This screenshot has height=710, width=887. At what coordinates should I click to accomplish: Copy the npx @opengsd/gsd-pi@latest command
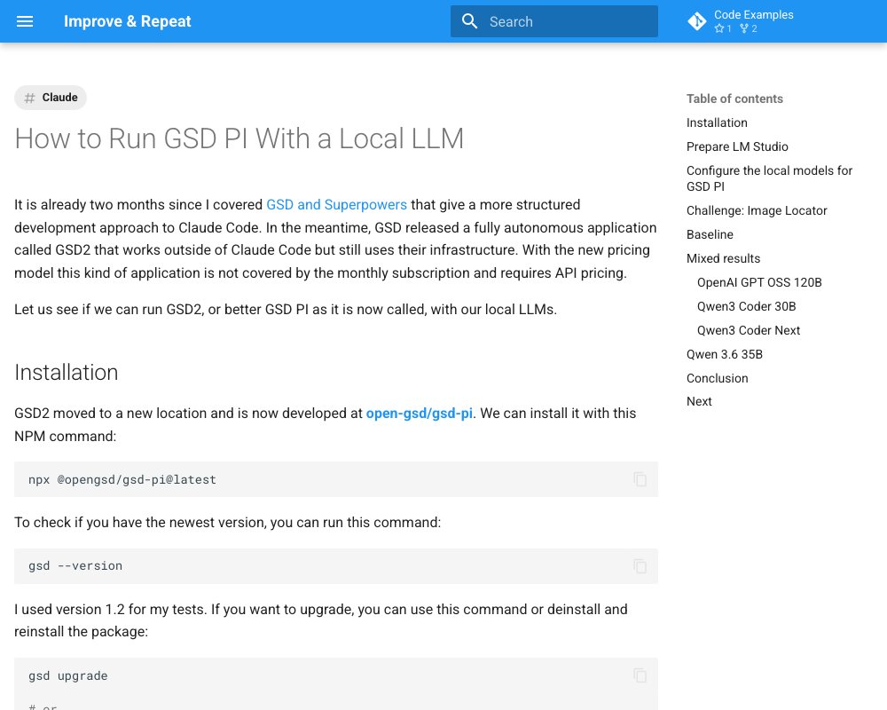640,479
